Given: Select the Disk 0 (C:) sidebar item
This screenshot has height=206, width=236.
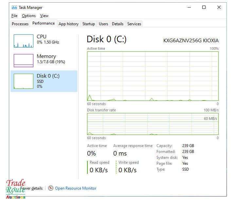Looking at the screenshot, I should pos(44,81).
